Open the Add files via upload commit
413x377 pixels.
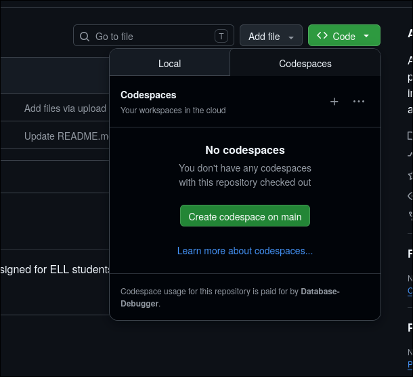click(65, 108)
